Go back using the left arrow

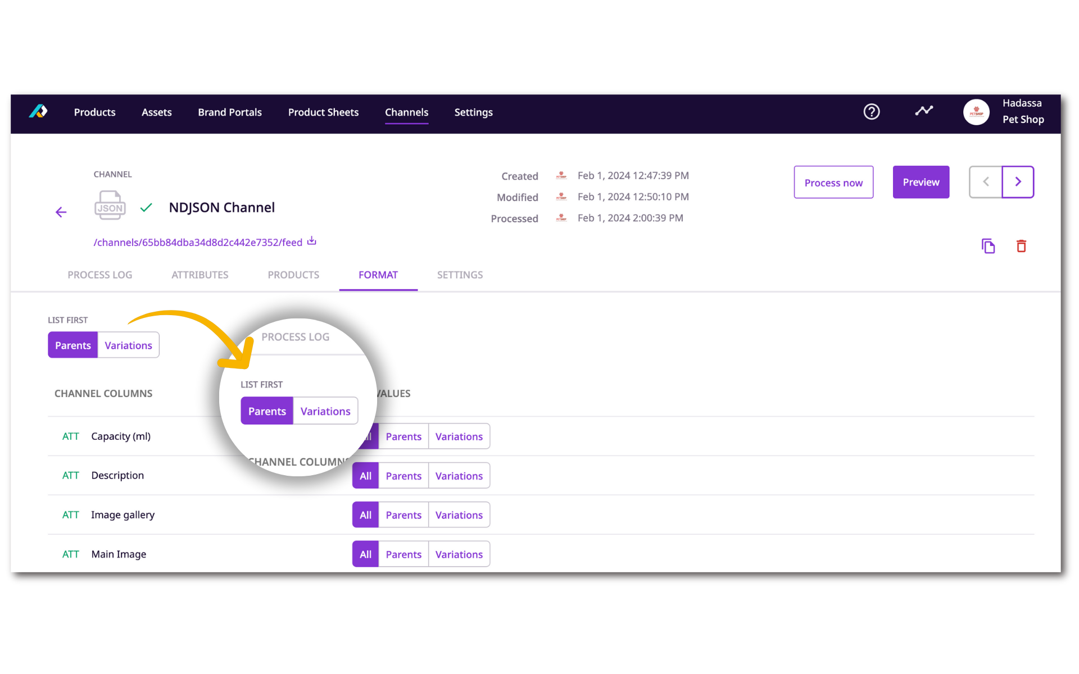pos(61,212)
